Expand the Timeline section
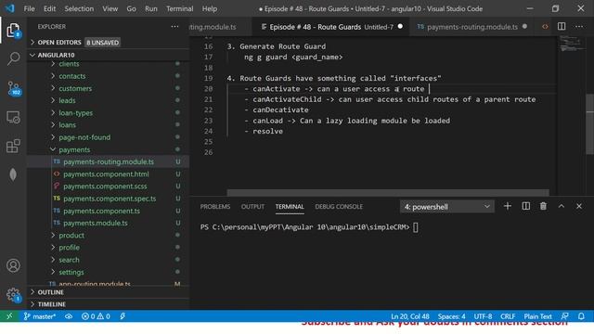Screen dimensions: 594x334 click(x=52, y=304)
